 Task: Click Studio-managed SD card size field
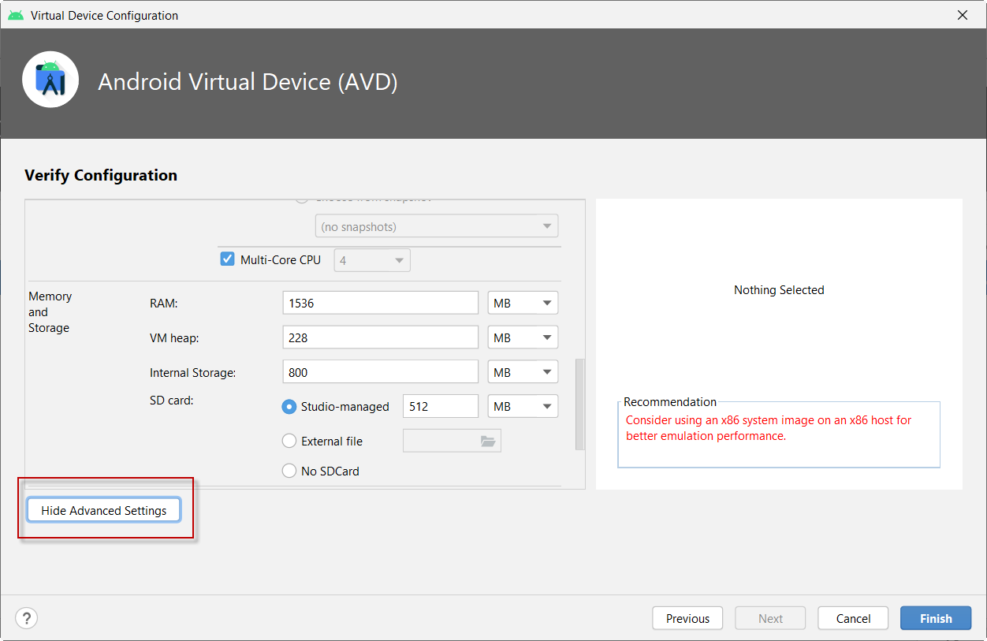click(441, 407)
